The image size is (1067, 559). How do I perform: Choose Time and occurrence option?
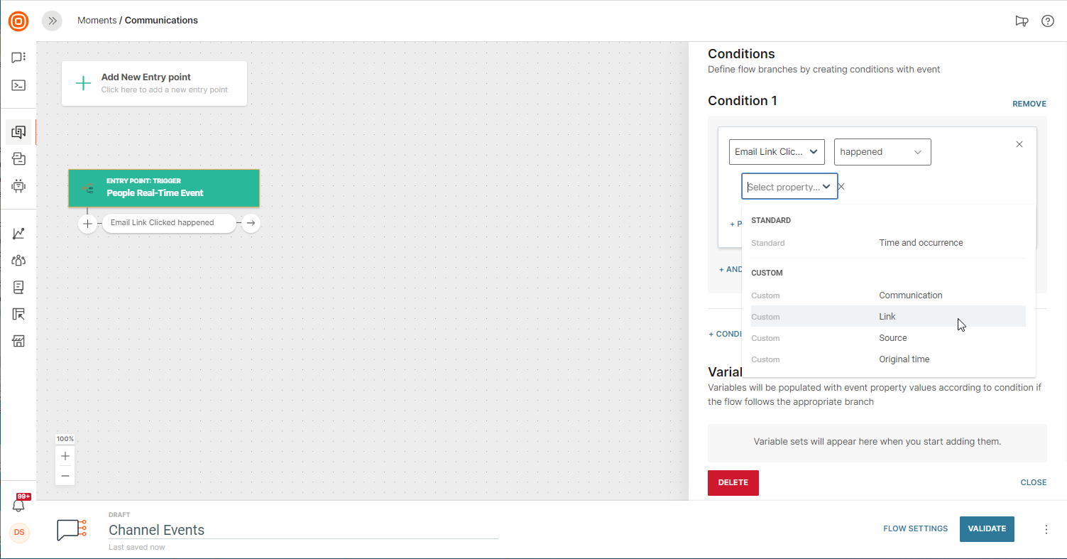pyautogui.click(x=921, y=243)
